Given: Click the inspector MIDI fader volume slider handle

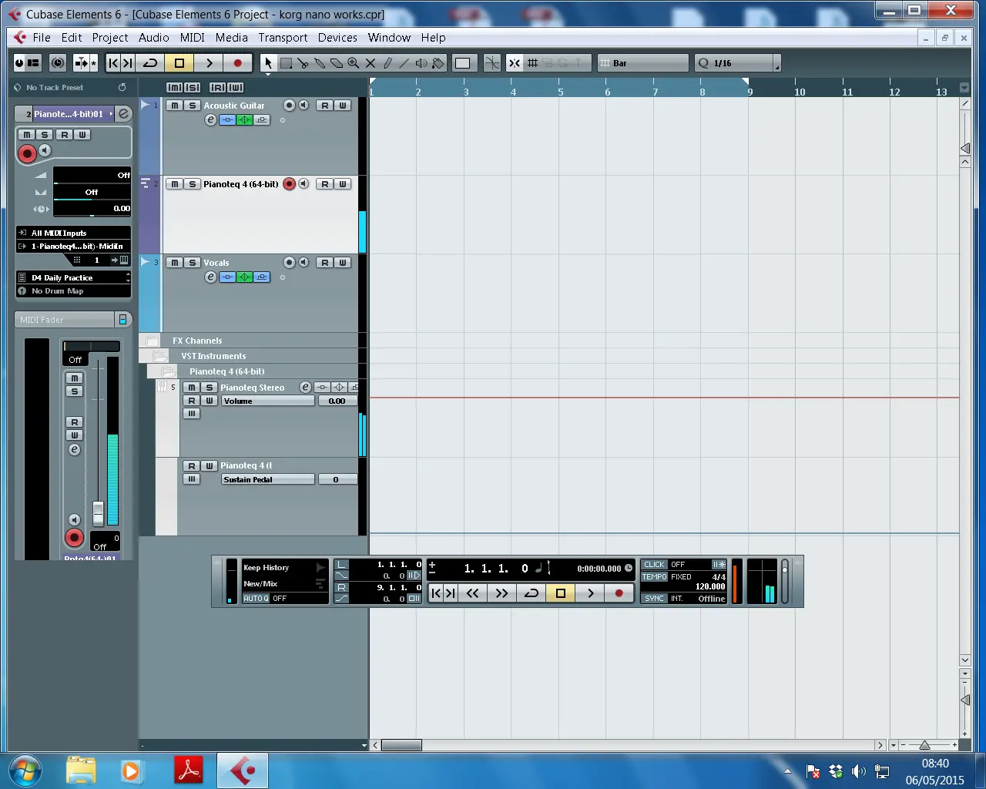Looking at the screenshot, I should (98, 513).
